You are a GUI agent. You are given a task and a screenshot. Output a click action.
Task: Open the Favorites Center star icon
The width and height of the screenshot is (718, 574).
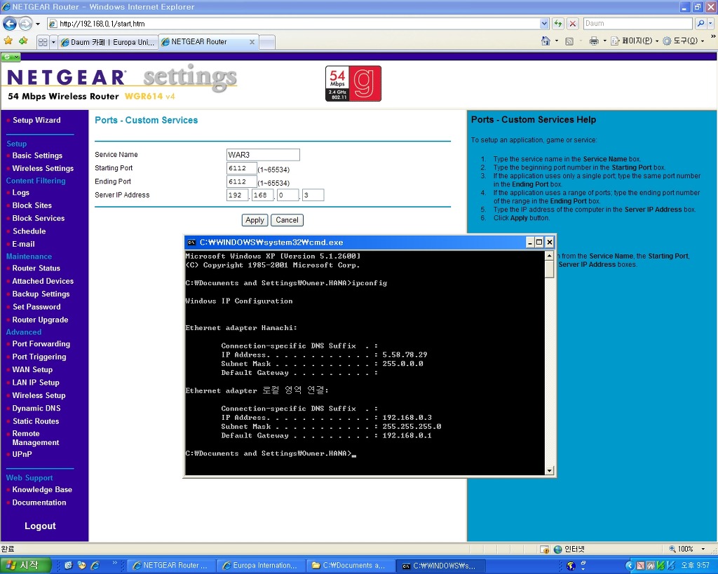(x=8, y=41)
